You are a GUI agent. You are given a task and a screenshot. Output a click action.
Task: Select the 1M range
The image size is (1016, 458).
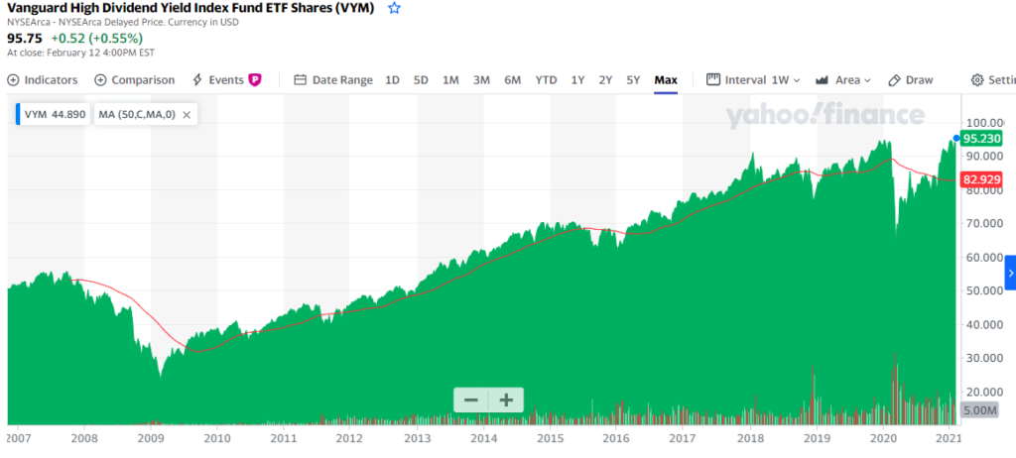coord(451,80)
